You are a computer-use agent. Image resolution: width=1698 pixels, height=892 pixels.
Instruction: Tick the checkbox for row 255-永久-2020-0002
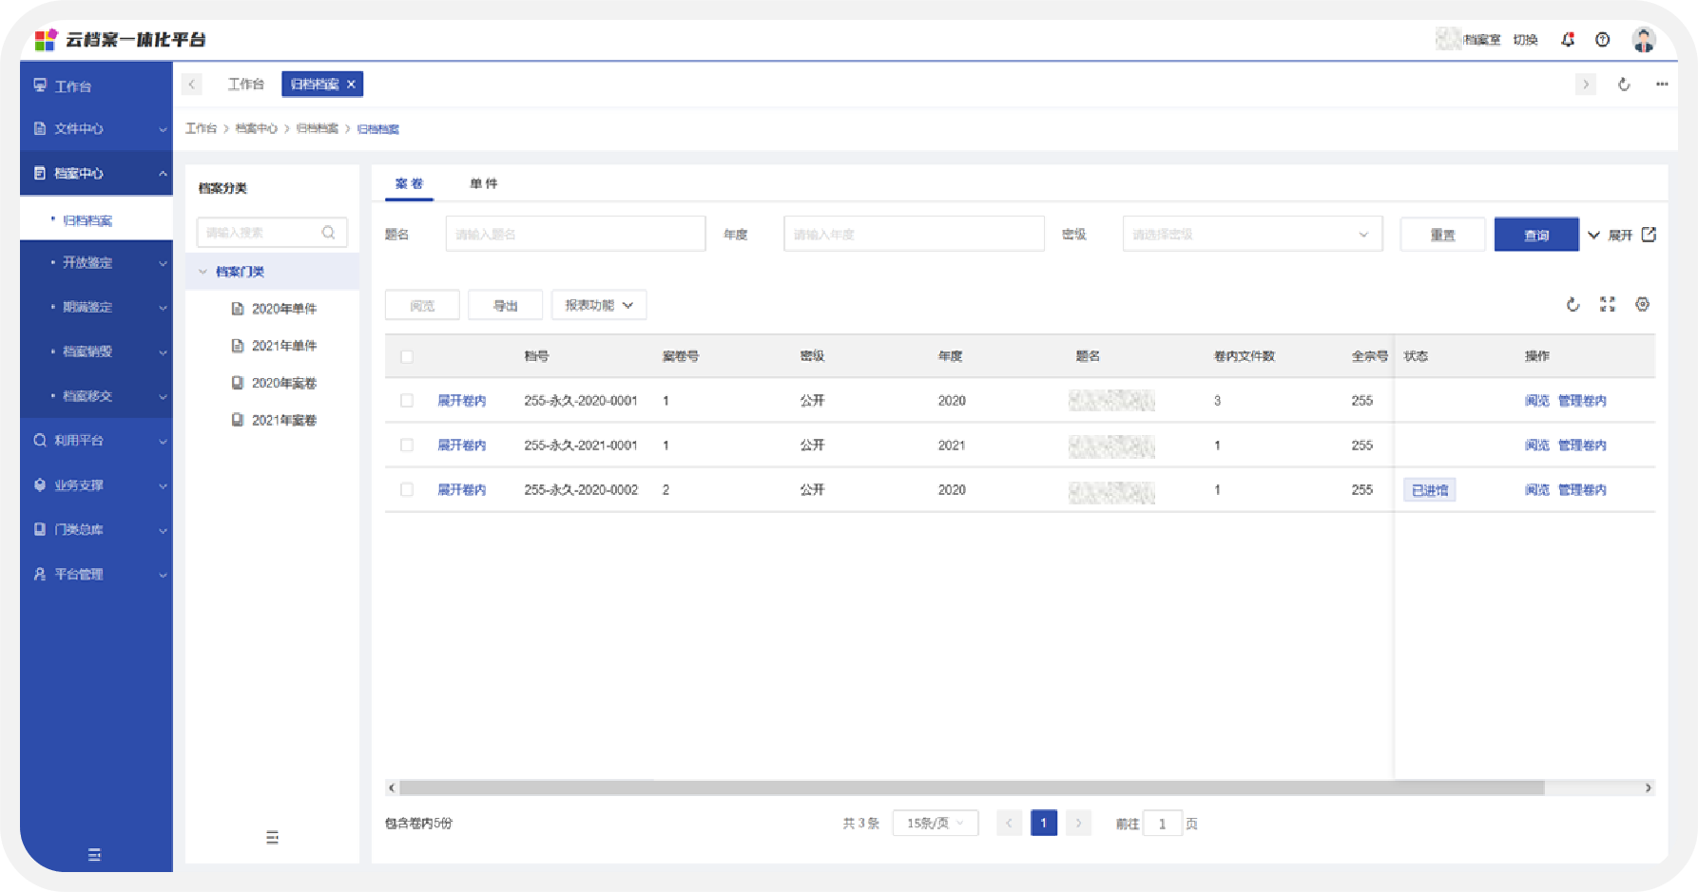coord(407,490)
